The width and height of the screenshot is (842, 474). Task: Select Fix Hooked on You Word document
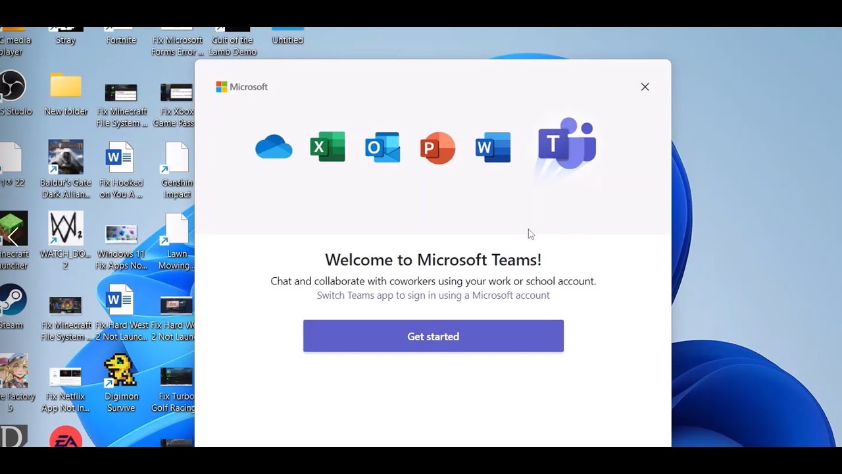click(x=121, y=170)
